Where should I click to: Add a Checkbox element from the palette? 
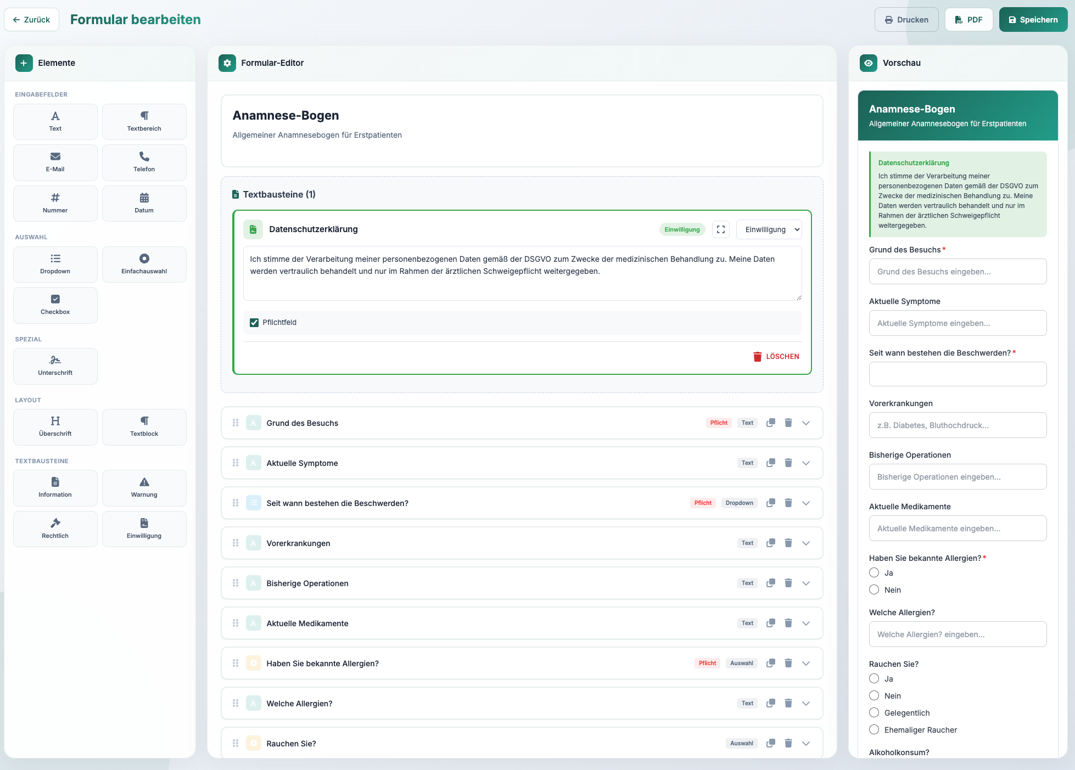55,305
